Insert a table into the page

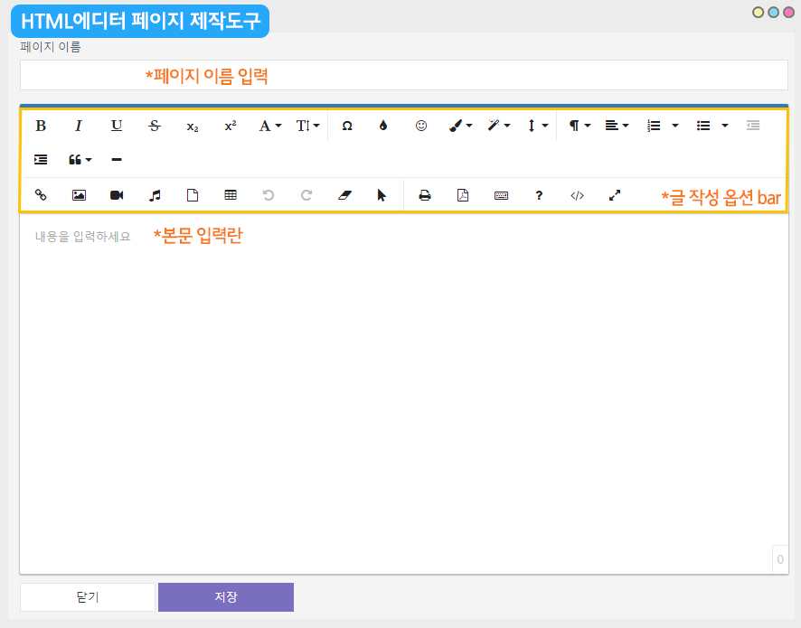coord(231,194)
